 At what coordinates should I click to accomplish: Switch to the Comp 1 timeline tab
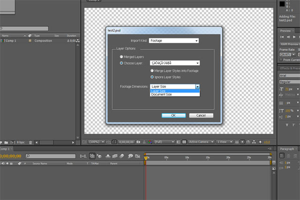point(5,149)
